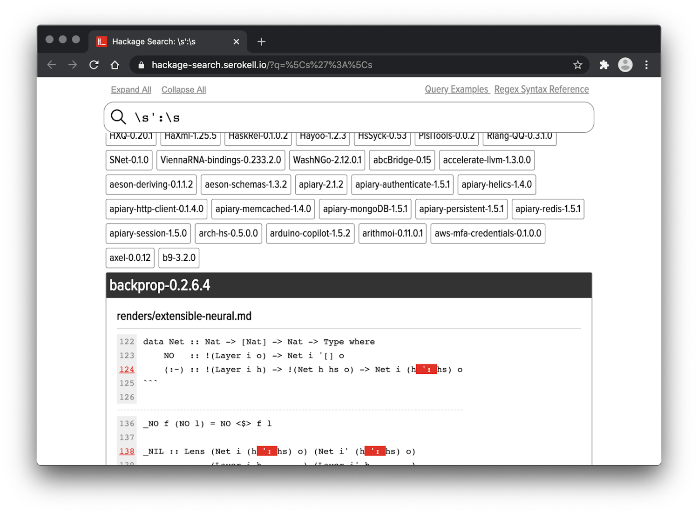Reload the Hackage Search page
The width and height of the screenshot is (698, 514).
[x=94, y=65]
